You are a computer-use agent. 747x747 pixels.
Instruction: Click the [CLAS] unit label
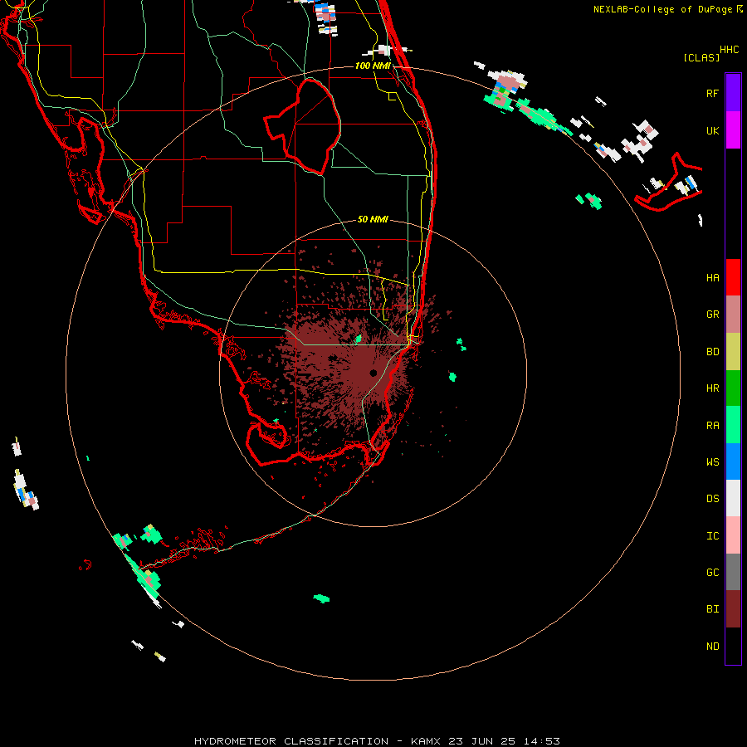701,57
